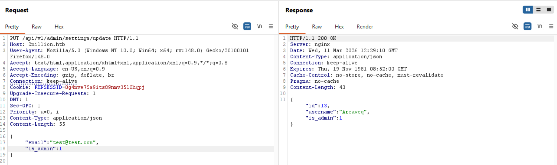
Task: Click Upgrade-Insecure-Requests header
Action: point(53,93)
